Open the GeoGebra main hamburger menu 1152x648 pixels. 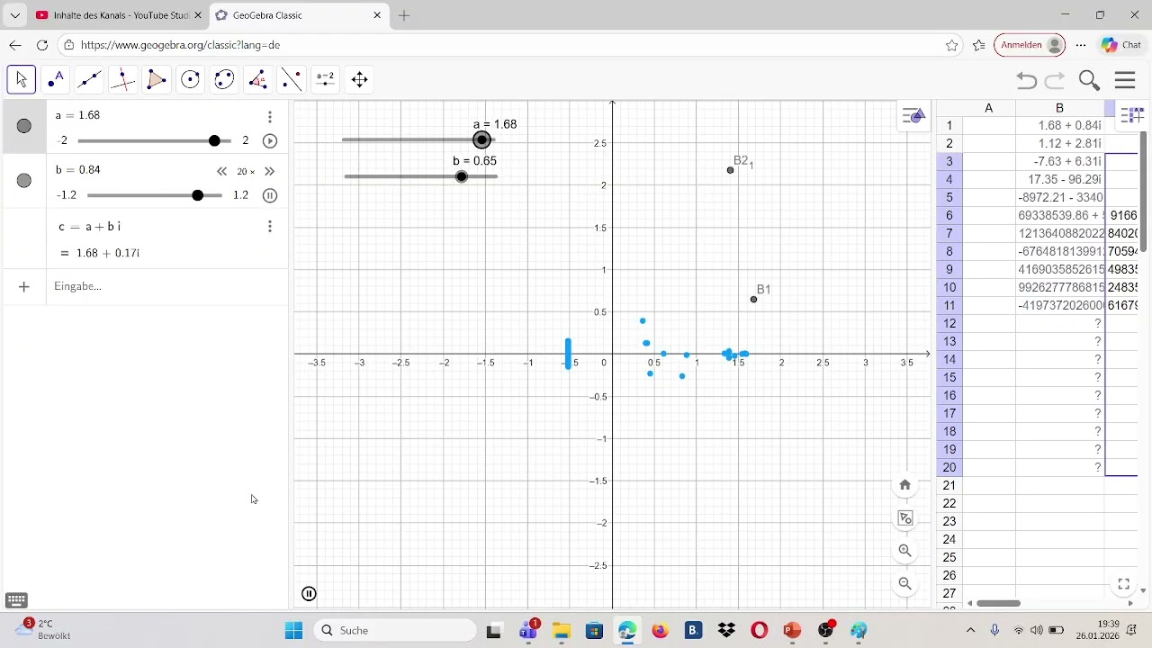[1125, 81]
